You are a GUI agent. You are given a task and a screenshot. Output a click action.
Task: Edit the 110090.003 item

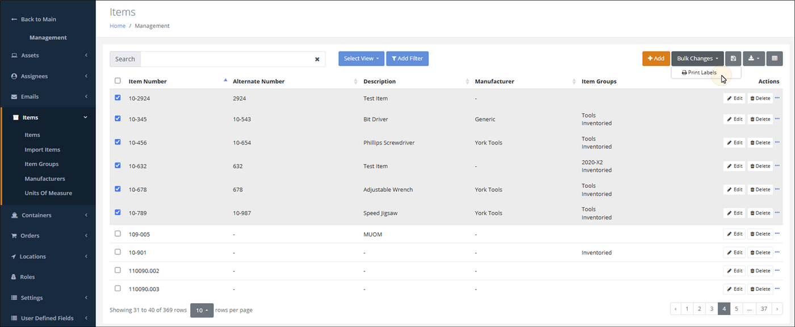click(x=734, y=289)
